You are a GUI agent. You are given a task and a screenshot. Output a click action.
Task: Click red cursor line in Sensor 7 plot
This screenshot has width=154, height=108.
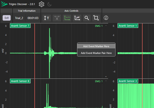[x=35, y=51]
